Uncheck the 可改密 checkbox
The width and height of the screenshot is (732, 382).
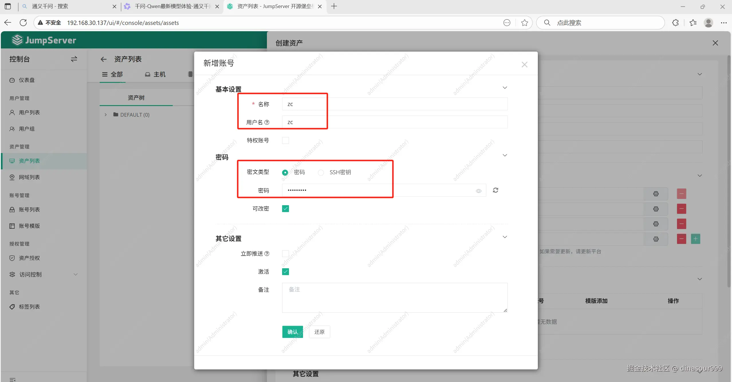285,209
